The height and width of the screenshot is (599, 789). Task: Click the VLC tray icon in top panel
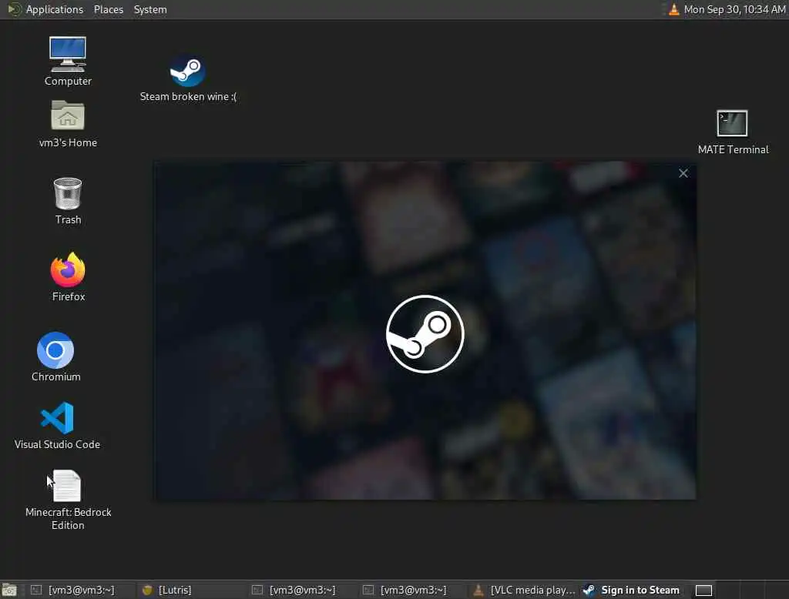click(x=673, y=9)
